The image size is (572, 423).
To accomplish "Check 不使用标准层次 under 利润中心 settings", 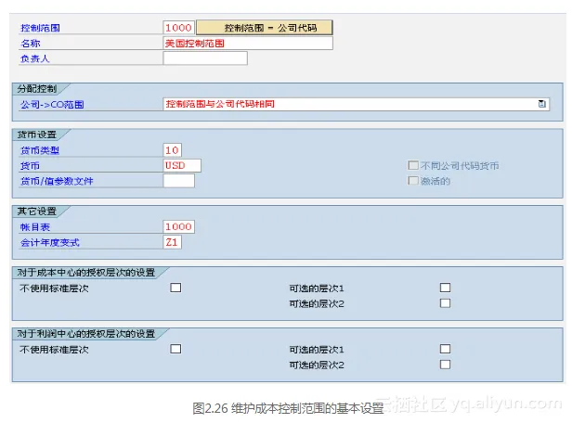I will coord(175,349).
